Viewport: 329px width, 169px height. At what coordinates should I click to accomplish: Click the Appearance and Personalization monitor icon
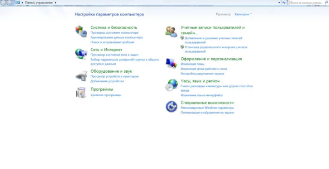[x=171, y=63]
